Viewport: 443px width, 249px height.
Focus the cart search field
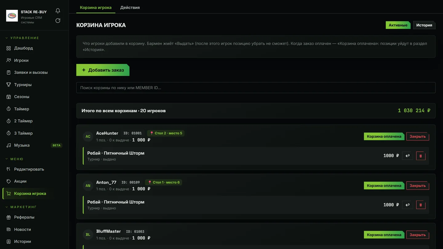tap(256, 88)
